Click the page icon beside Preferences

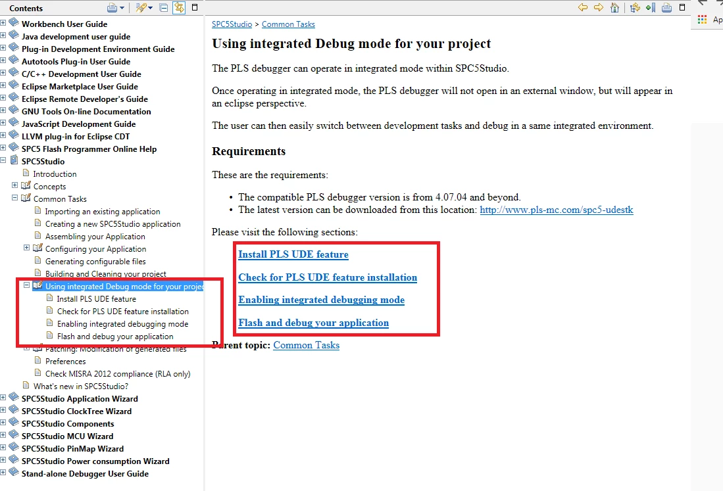tap(37, 360)
